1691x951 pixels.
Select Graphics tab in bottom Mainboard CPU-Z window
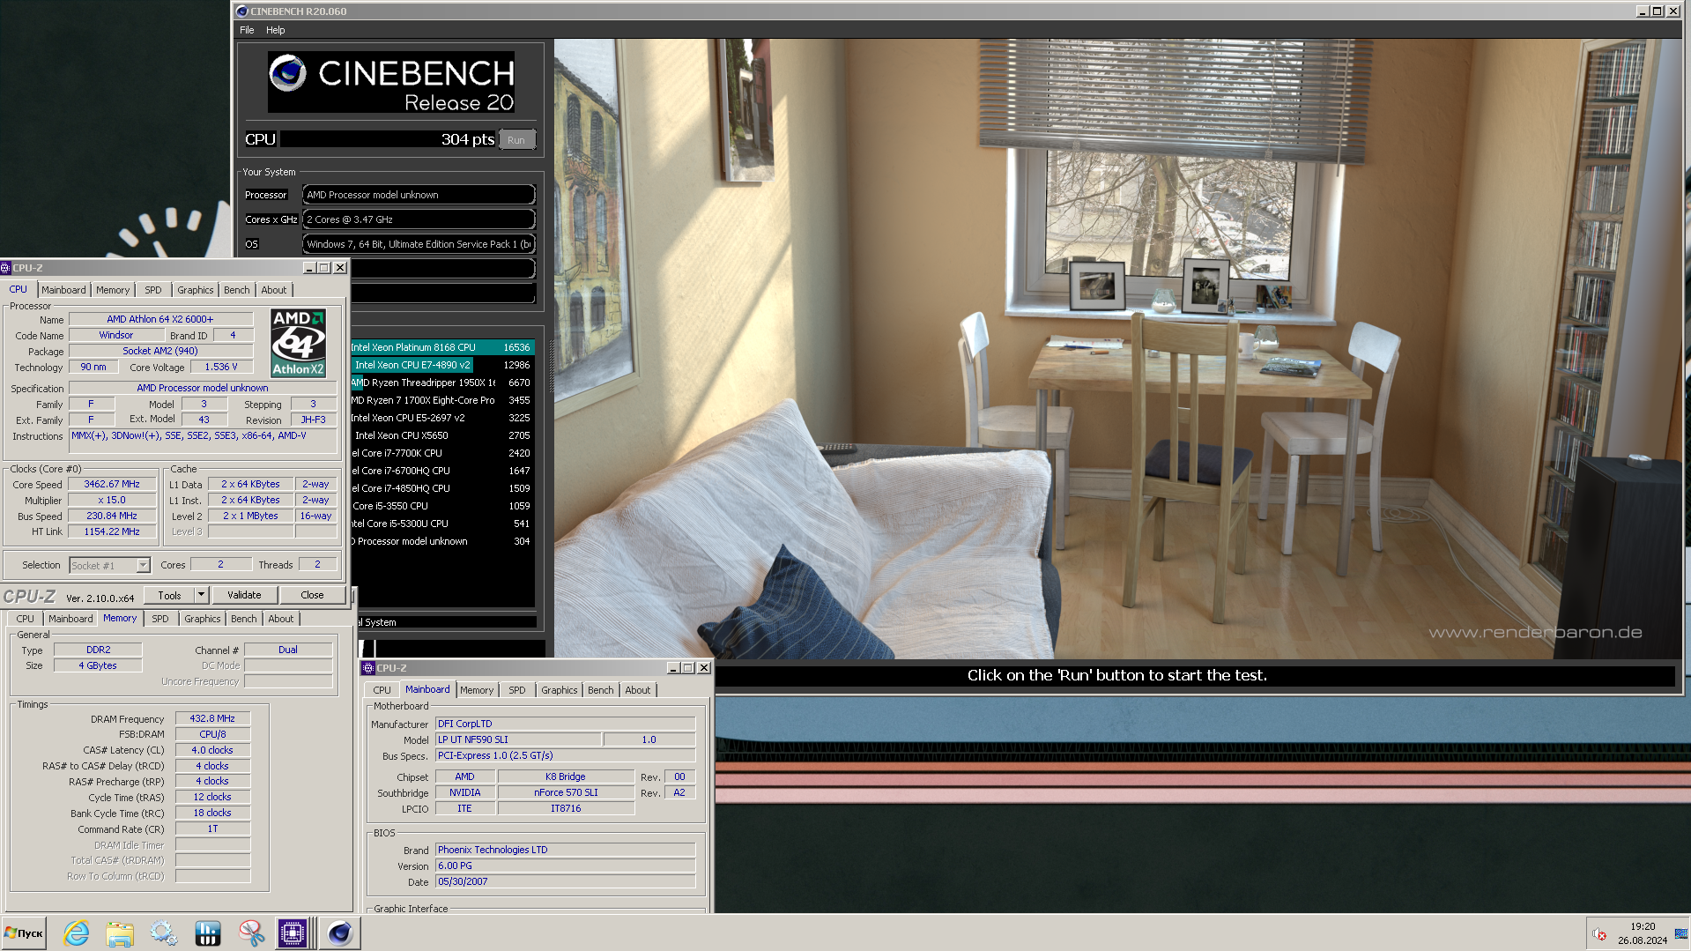click(x=560, y=690)
